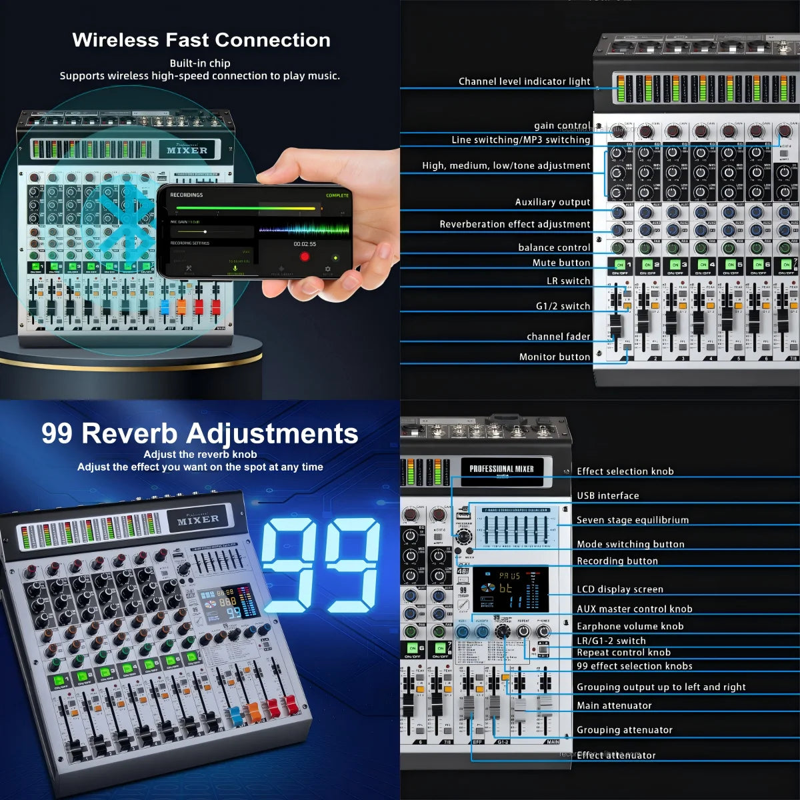Image resolution: width=800 pixels, height=800 pixels.
Task: Open the Settings gear icon in the recording app
Action: [327, 269]
